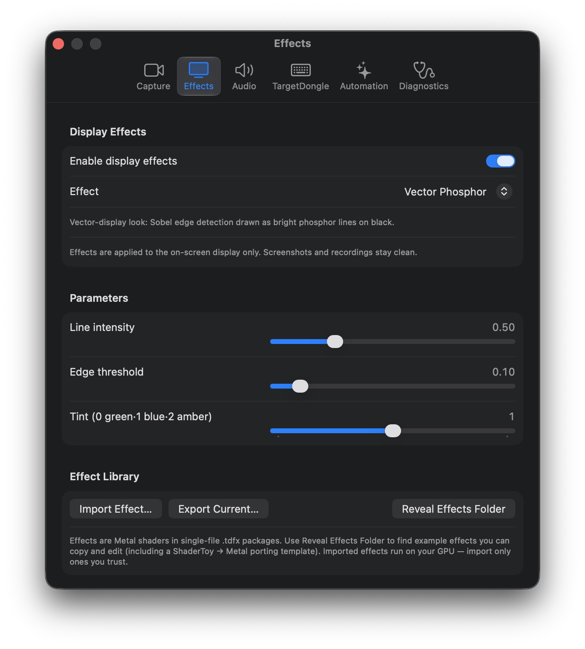Click the Edge threshold label
Screen dimensions: 585x649
coord(107,372)
